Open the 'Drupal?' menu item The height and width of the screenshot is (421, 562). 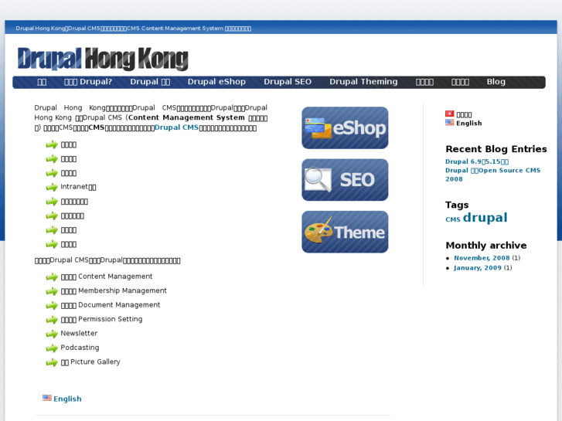[x=88, y=82]
